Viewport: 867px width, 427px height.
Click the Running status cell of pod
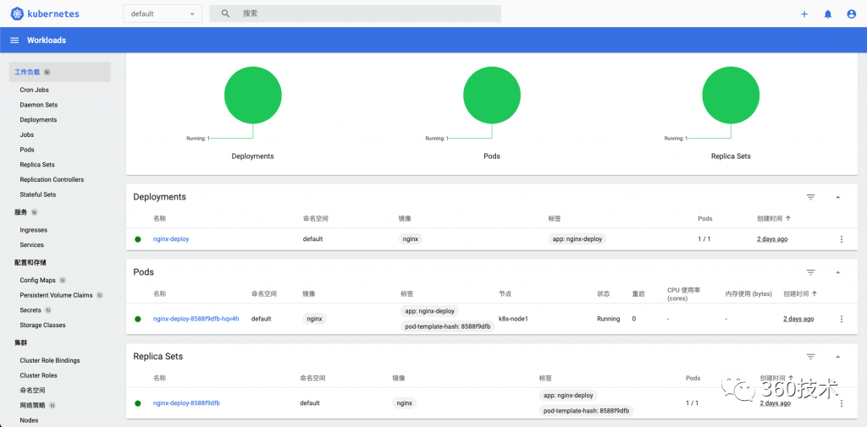point(608,319)
